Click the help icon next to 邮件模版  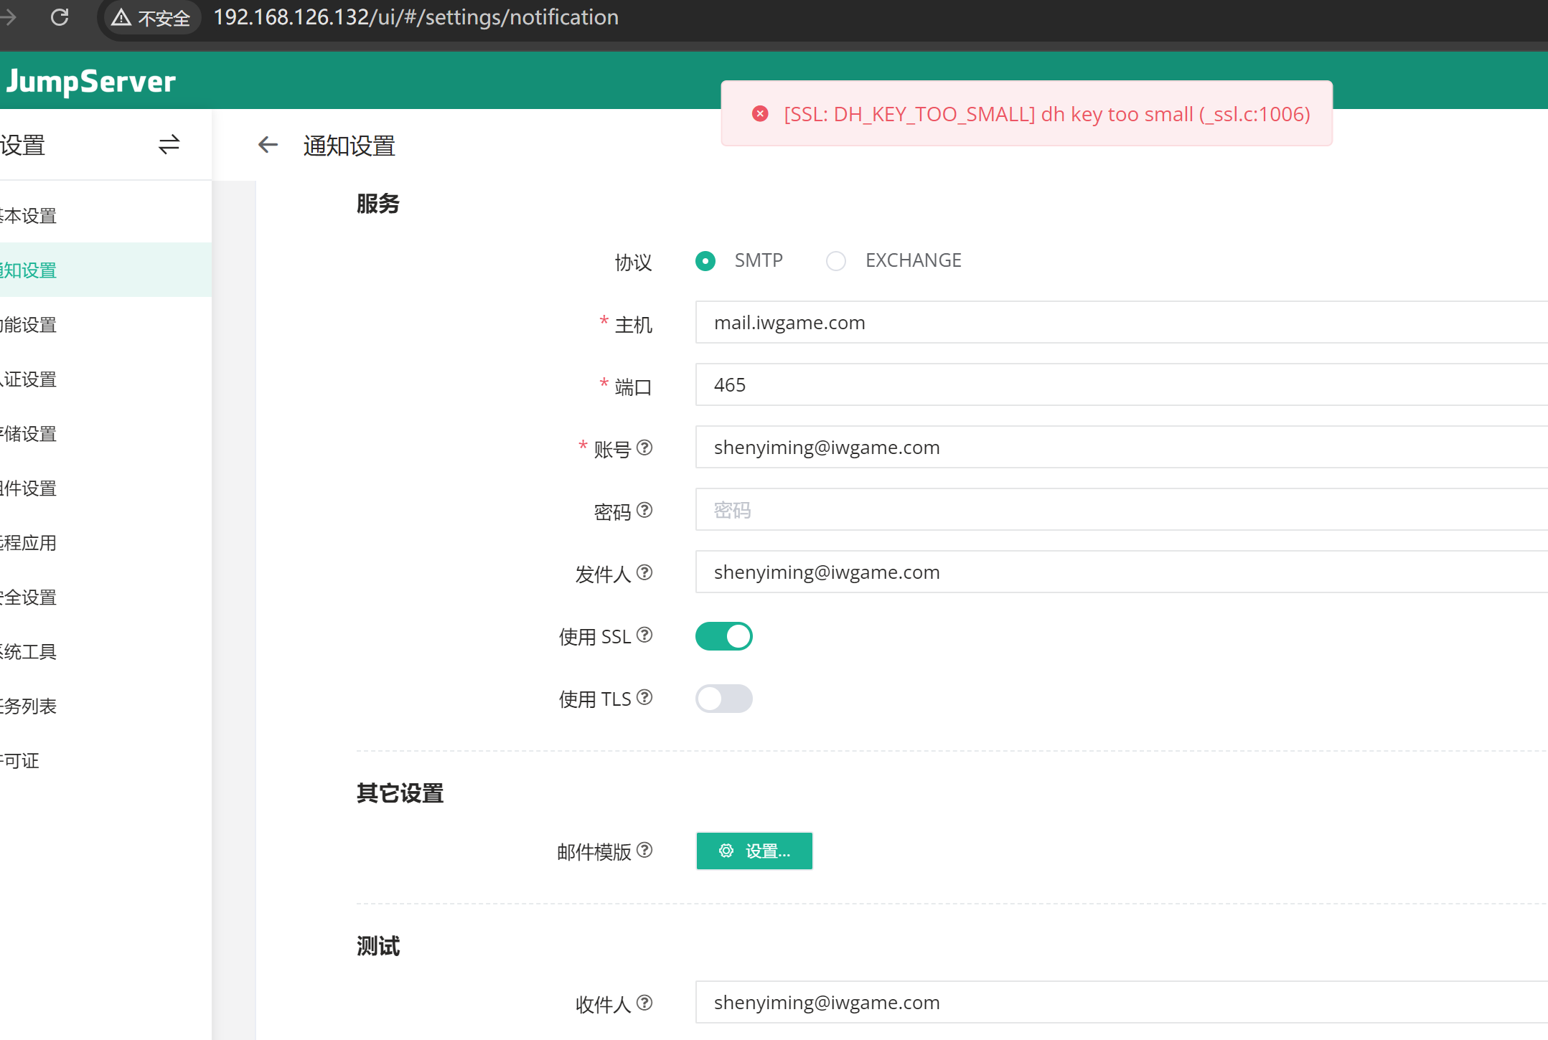(644, 850)
